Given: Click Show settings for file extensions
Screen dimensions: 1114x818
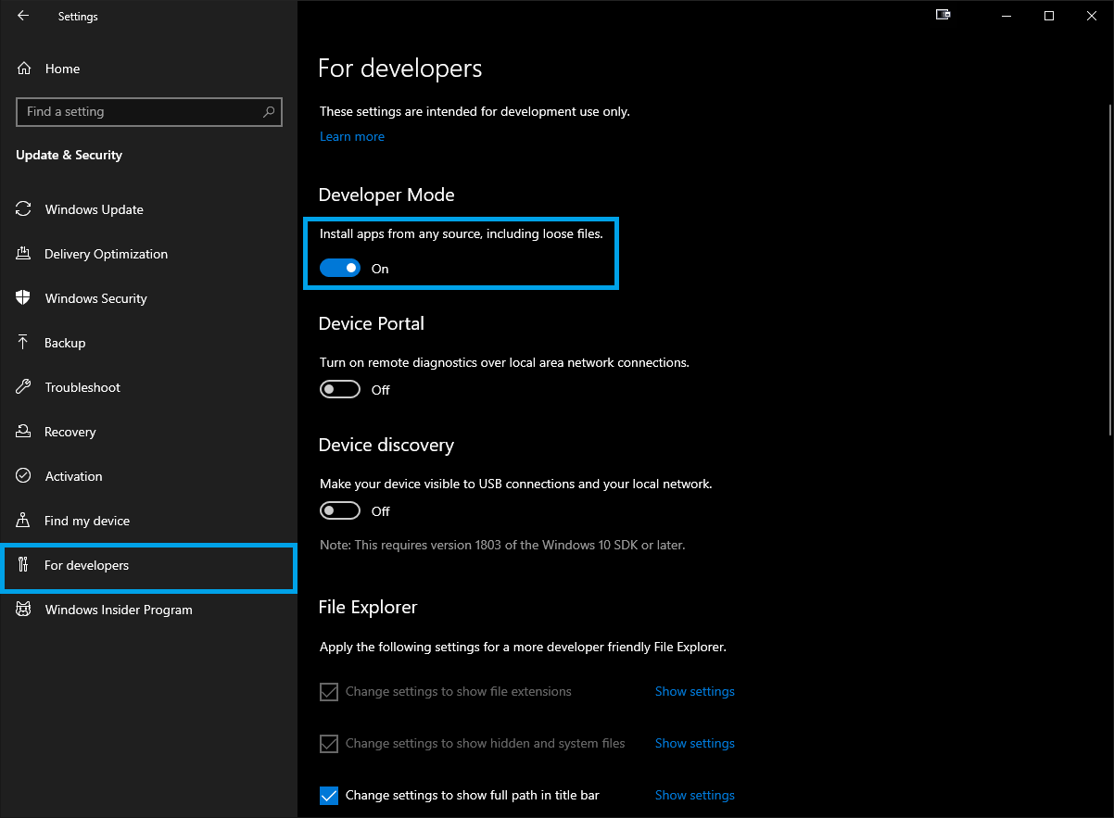Looking at the screenshot, I should coord(694,691).
